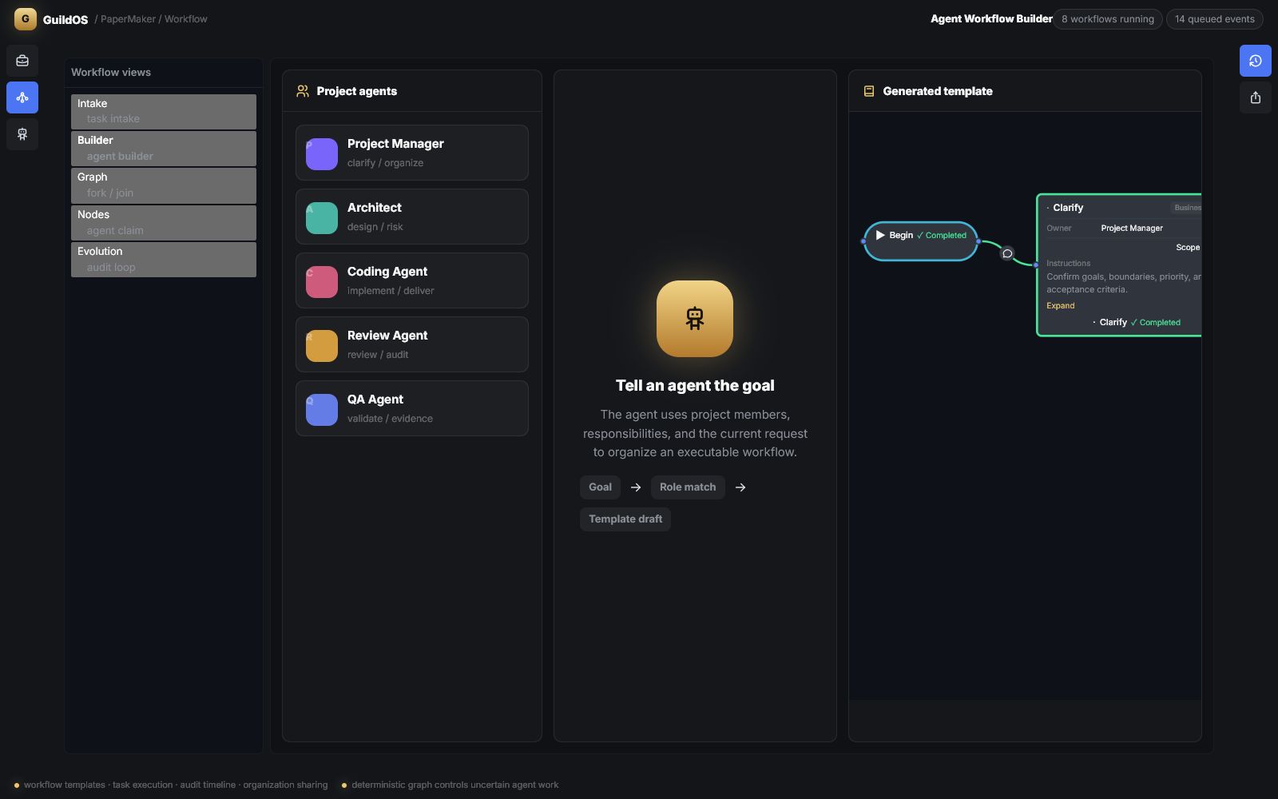Select the Review Agent card
The image size is (1278, 799).
coord(412,344)
